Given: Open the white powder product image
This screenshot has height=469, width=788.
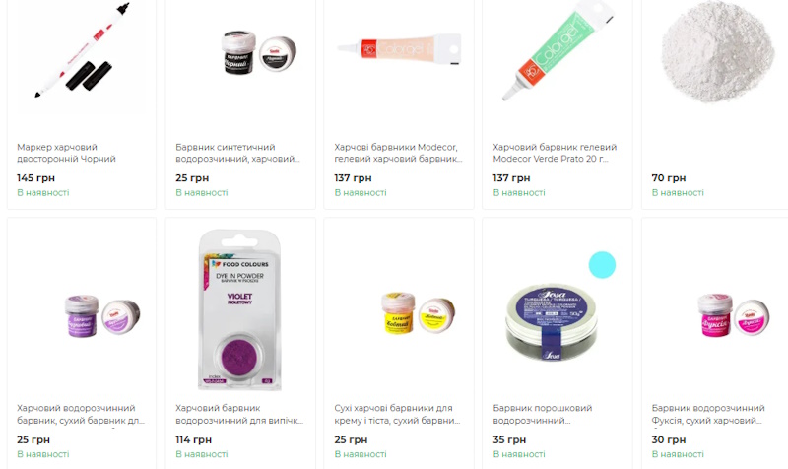Looking at the screenshot, I should coord(717,51).
